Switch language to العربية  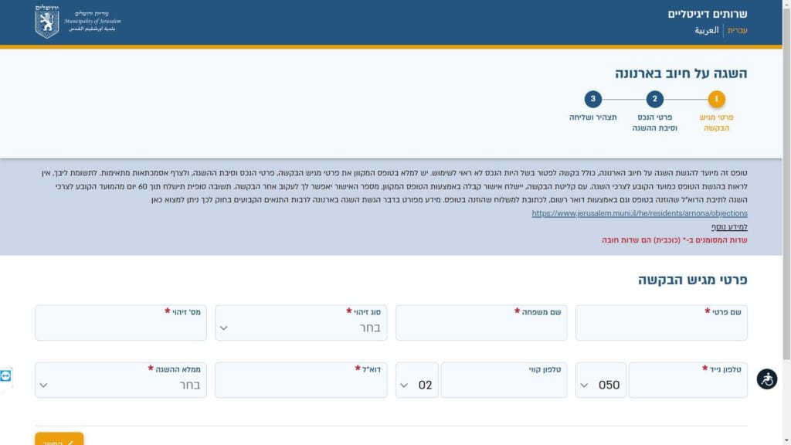coord(706,31)
